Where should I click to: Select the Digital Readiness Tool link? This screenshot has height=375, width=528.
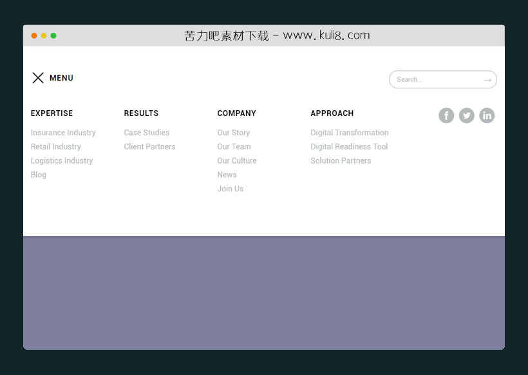[349, 147]
